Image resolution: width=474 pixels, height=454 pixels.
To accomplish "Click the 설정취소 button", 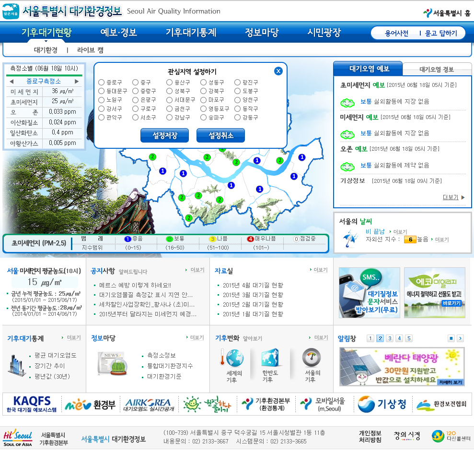I will pos(220,136).
